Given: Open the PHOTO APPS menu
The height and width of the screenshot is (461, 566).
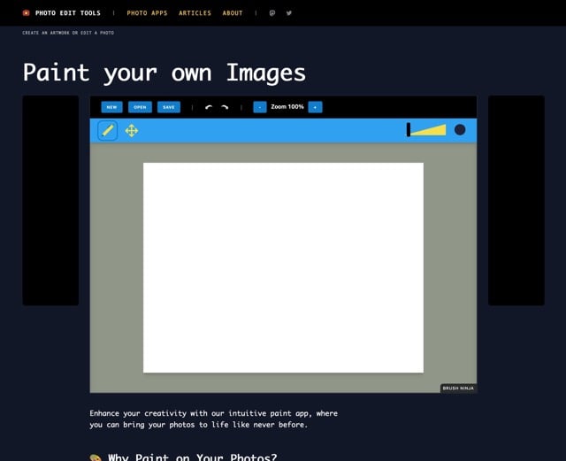Looking at the screenshot, I should pos(147,13).
